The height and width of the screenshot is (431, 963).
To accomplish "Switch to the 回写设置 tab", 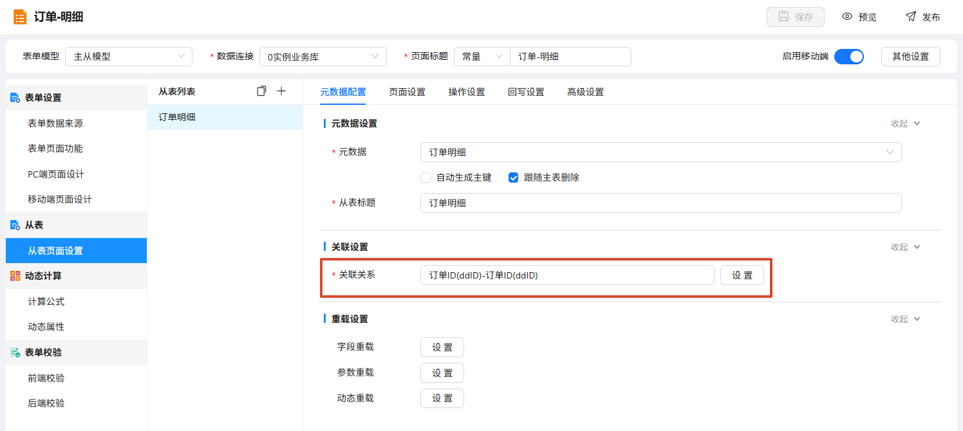I will (x=526, y=92).
